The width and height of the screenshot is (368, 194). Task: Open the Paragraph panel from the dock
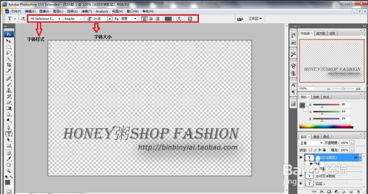(293, 92)
